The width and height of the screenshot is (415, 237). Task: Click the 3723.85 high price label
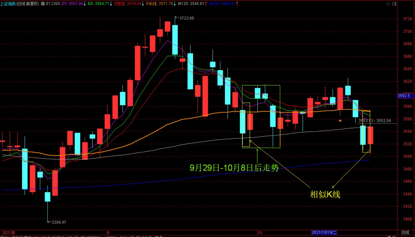[187, 18]
